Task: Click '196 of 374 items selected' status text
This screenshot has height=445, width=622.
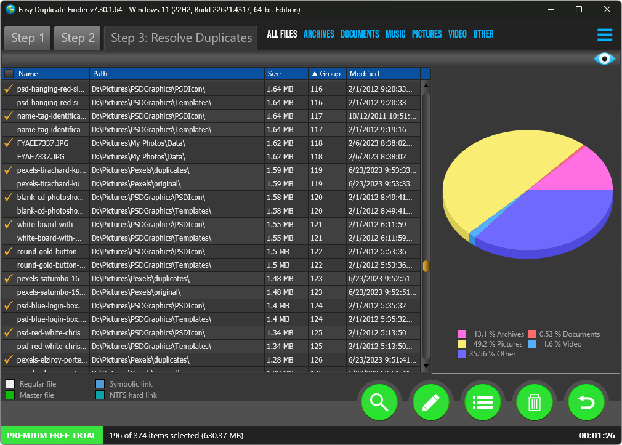Action: coord(176,436)
